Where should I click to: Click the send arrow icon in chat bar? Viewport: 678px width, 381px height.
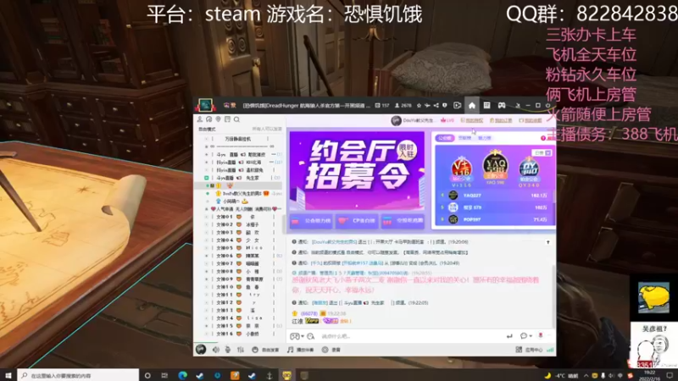coord(509,336)
